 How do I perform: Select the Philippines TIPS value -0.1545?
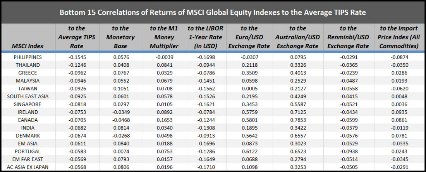pyautogui.click(x=77, y=57)
